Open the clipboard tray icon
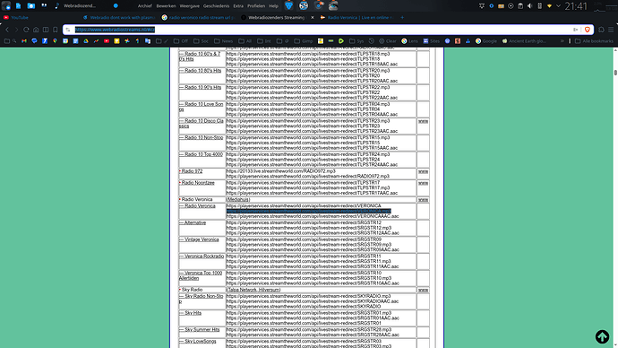 pos(520,6)
